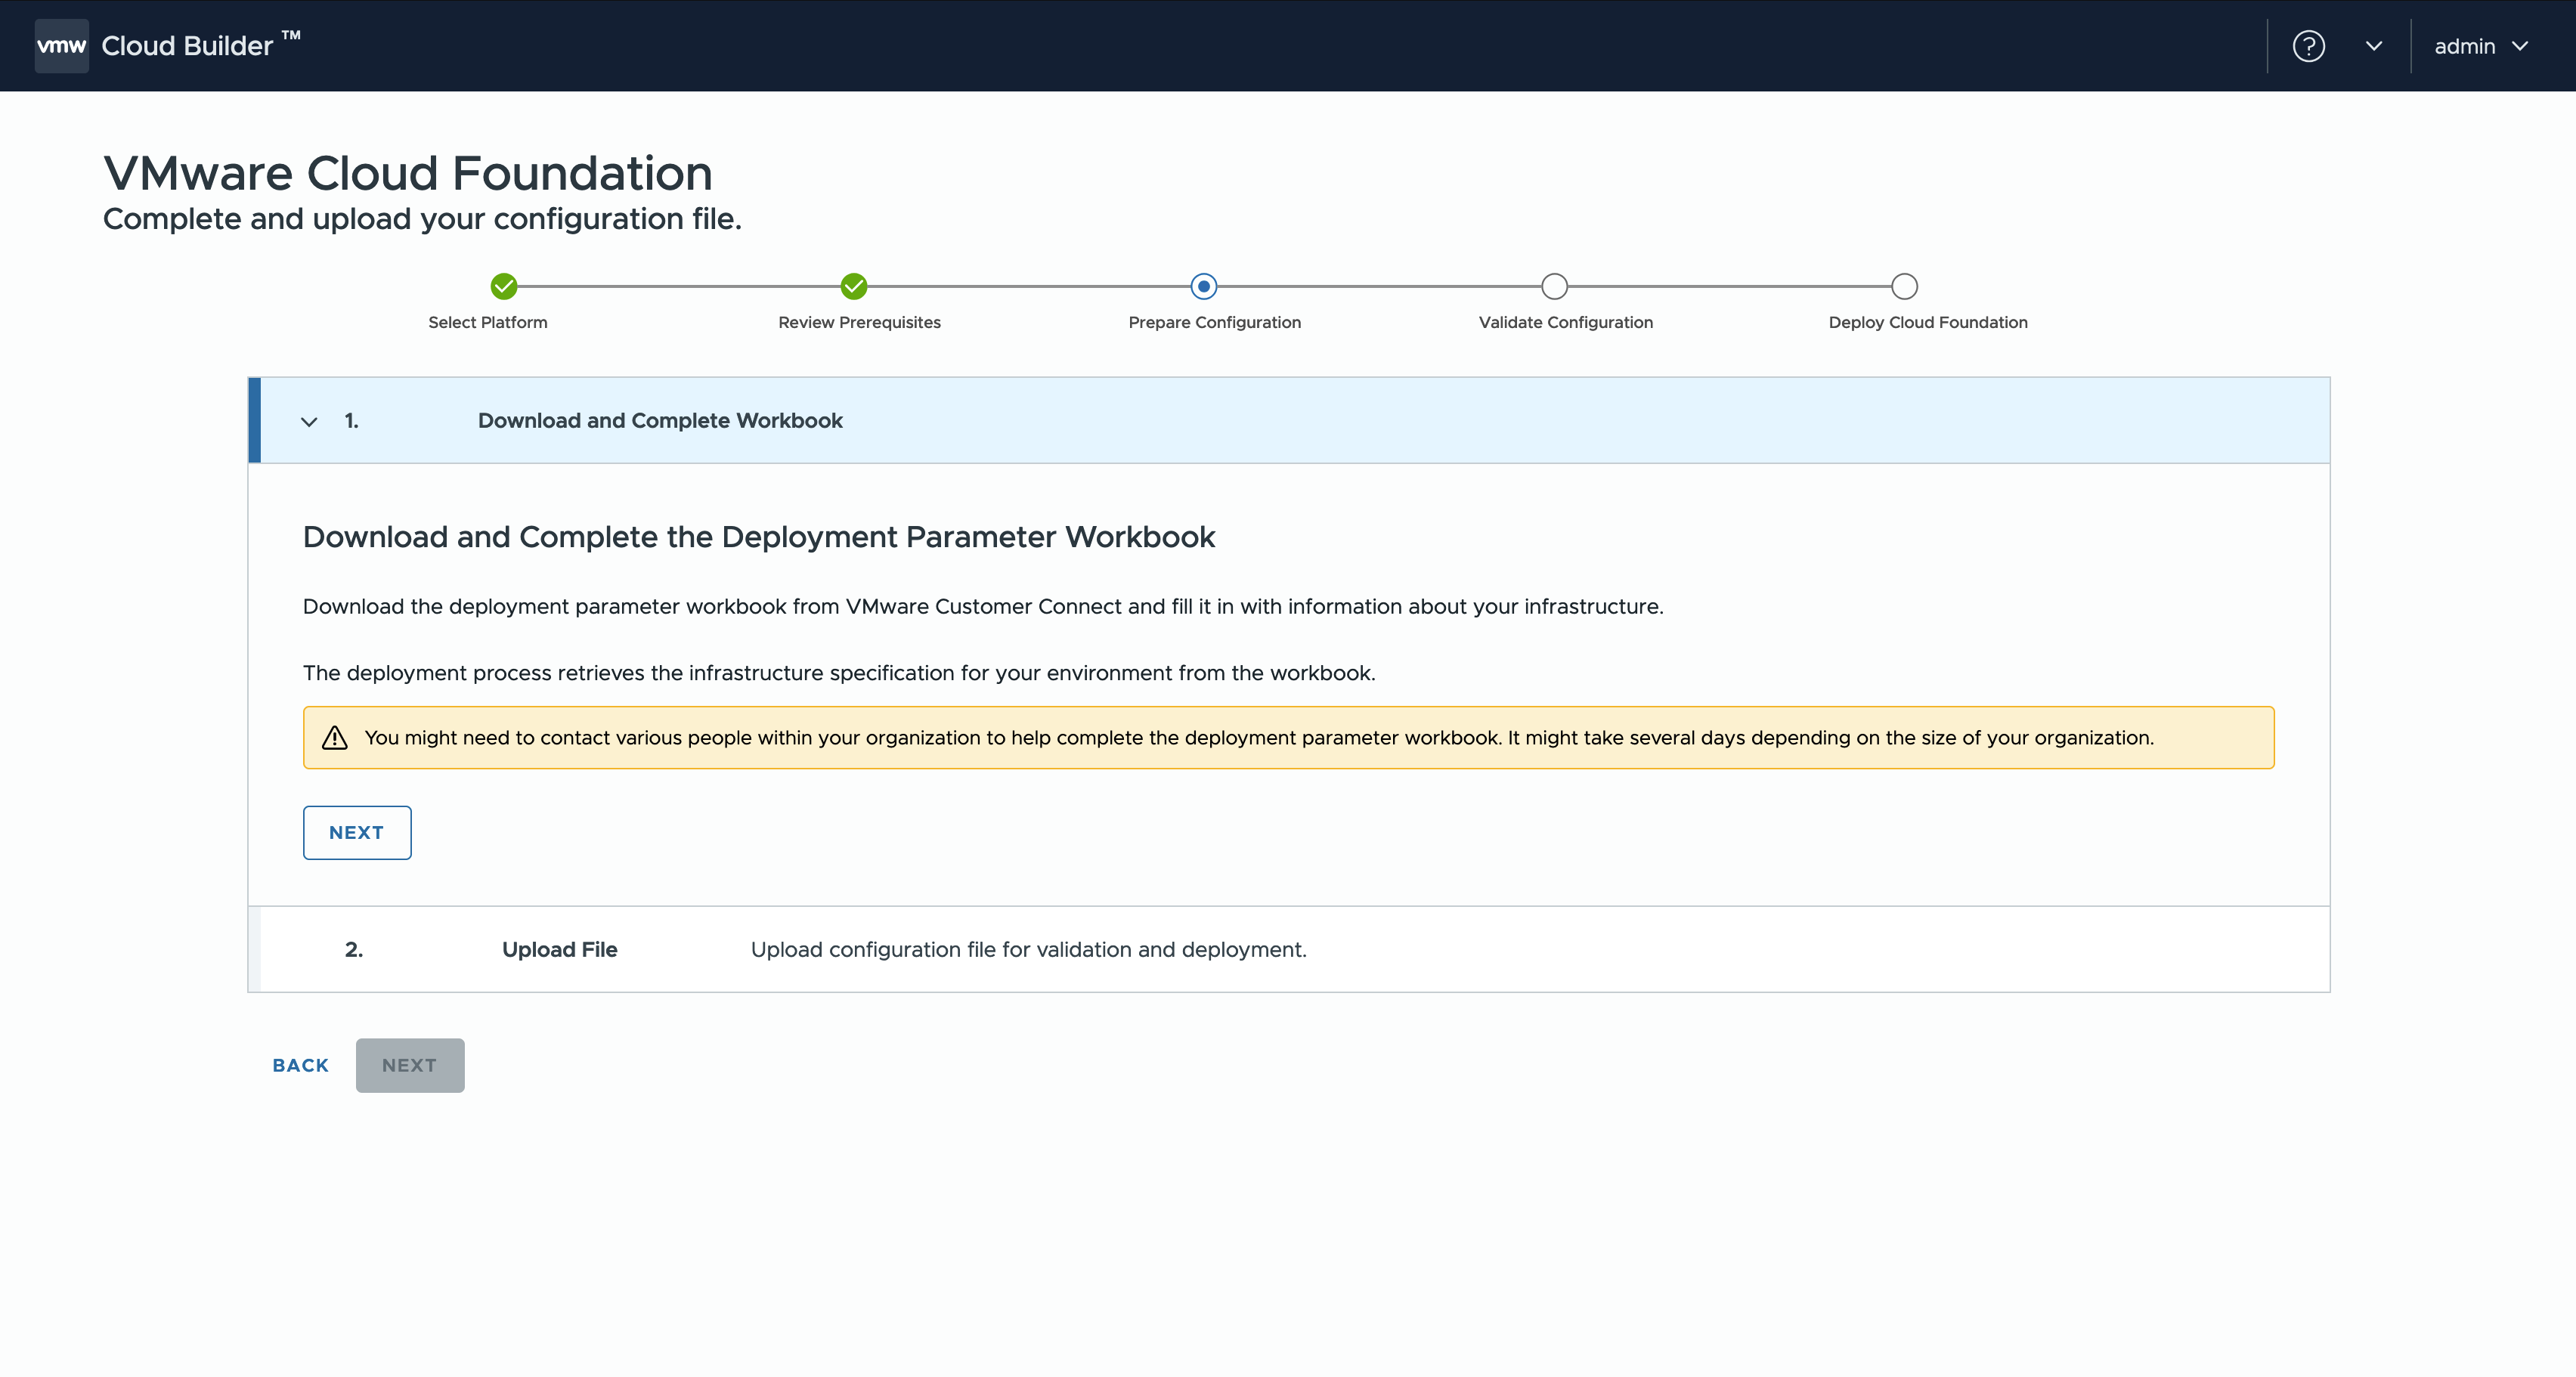The image size is (2576, 1377).
Task: Click the Select Platform green checkmark step
Action: coord(504,287)
